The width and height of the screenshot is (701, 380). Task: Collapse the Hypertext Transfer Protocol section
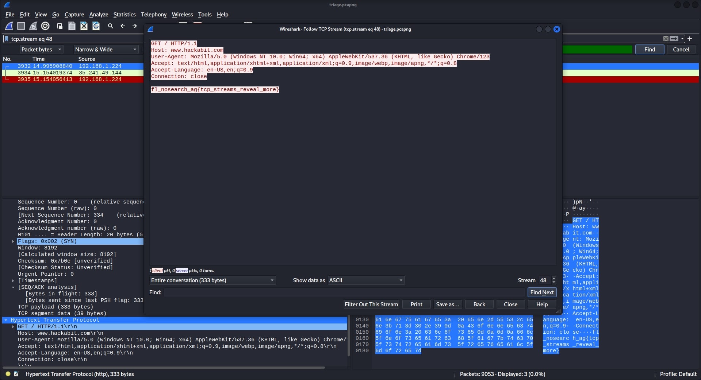[x=6, y=320]
